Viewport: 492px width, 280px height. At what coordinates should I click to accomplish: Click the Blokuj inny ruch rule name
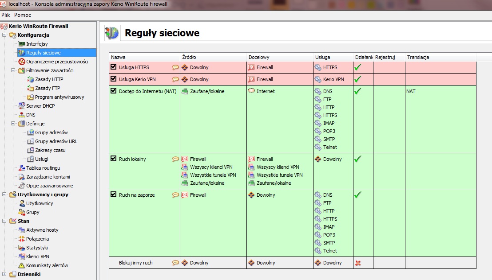coord(135,263)
